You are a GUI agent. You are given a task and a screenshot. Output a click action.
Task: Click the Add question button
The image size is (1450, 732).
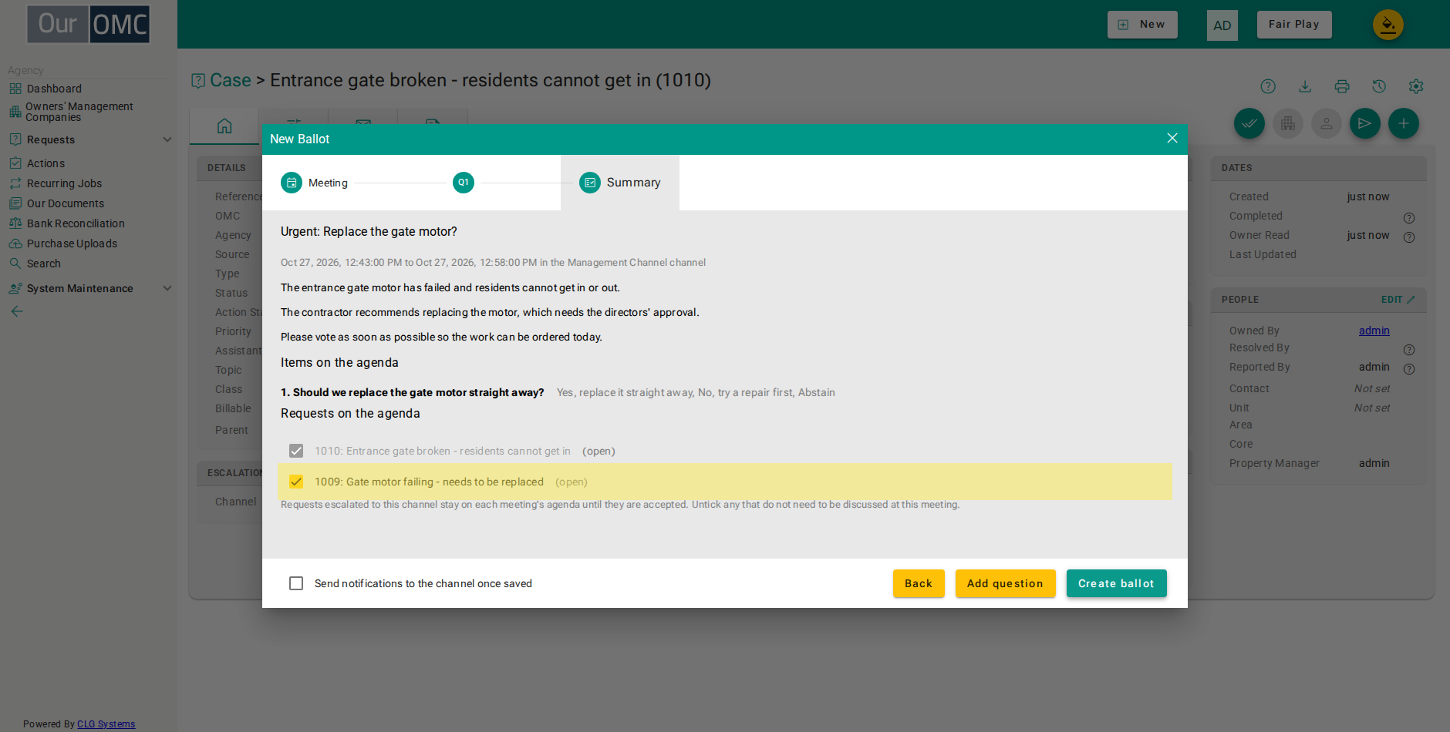(1005, 583)
